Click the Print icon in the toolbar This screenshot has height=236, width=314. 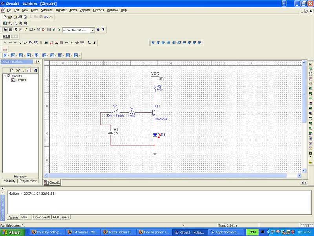20,17
